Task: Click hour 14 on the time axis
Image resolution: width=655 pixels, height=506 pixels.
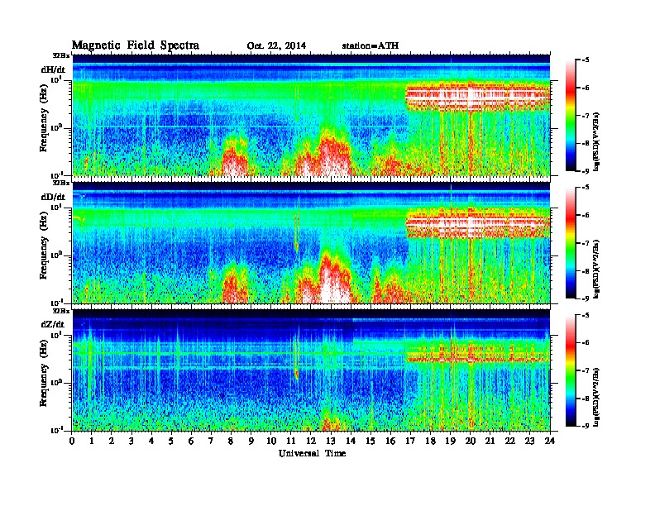Action: [351, 441]
